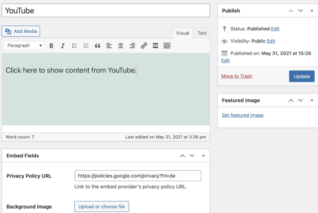Insert Read More tag

click(156, 46)
